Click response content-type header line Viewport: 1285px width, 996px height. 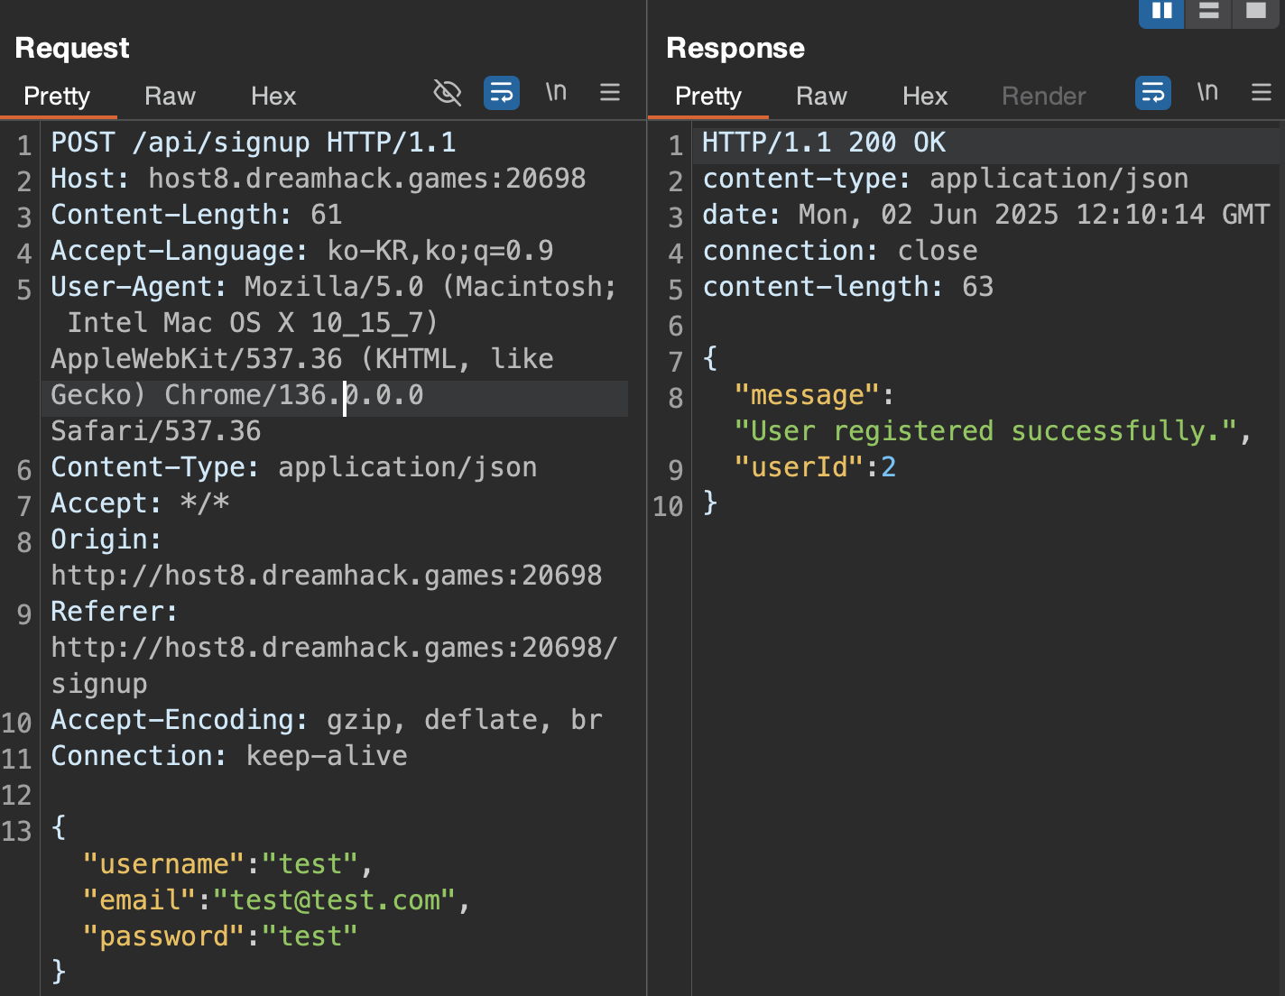pyautogui.click(x=946, y=179)
